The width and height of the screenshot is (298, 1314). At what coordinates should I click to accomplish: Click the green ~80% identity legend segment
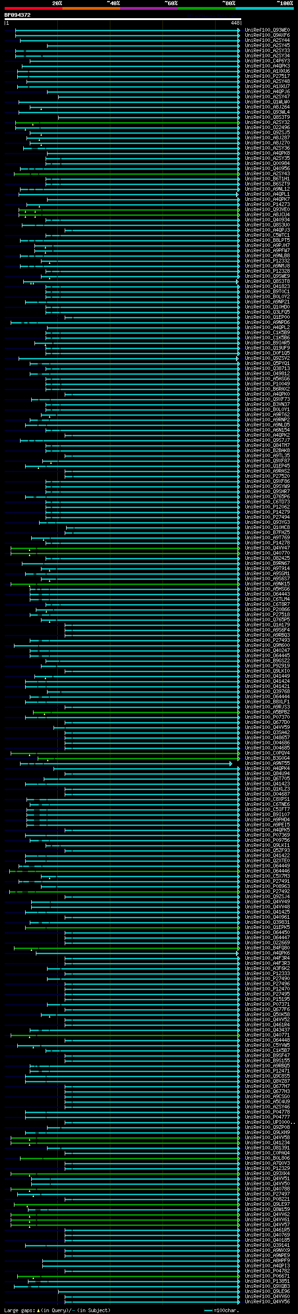point(207,8)
